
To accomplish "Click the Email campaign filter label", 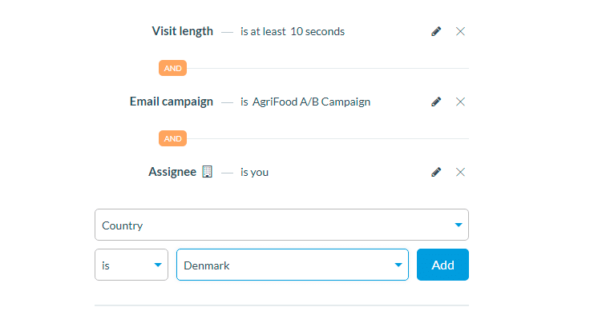I will pyautogui.click(x=172, y=102).
